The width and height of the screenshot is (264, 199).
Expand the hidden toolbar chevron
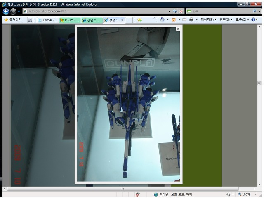[153, 18]
